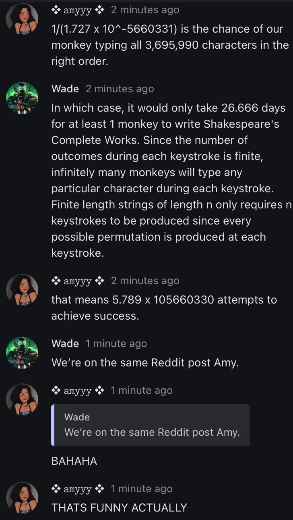293x520 pixels.
Task: Select the BAHAHA message text
Action: click(x=74, y=461)
